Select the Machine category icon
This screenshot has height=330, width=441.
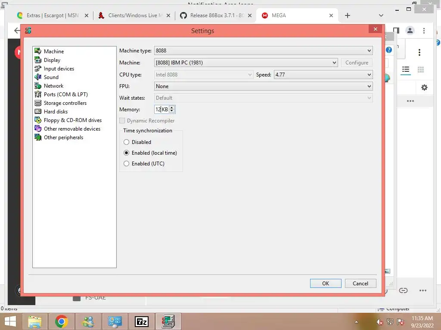(x=38, y=51)
